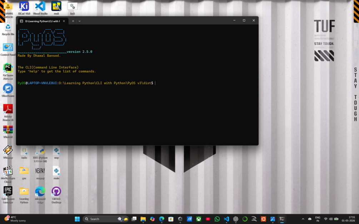Viewport: 359px width, 224px height.
Task: Show hidden system tray icons chevron
Action: click(303, 219)
